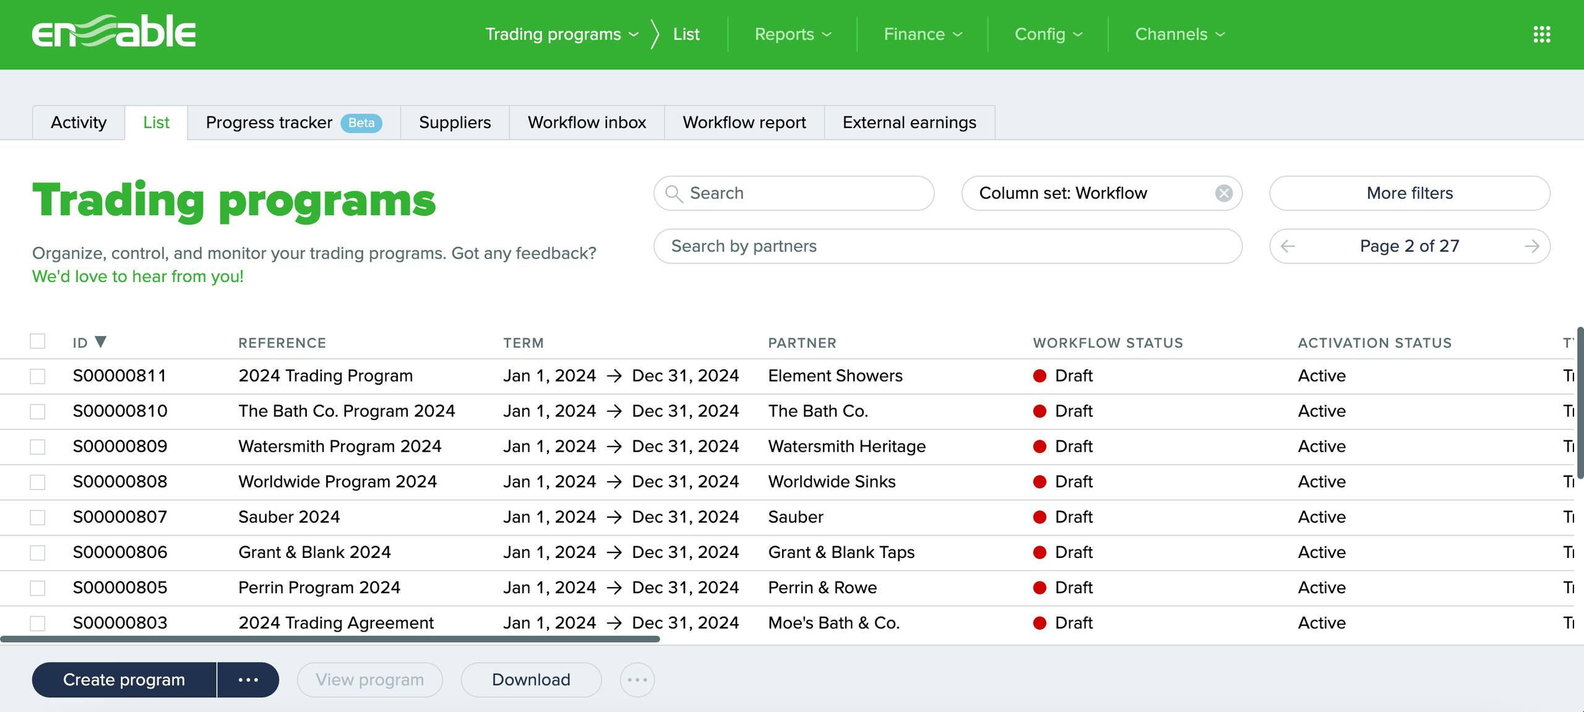
Task: Click reference 2024 Trading Agreement
Action: [x=336, y=623]
